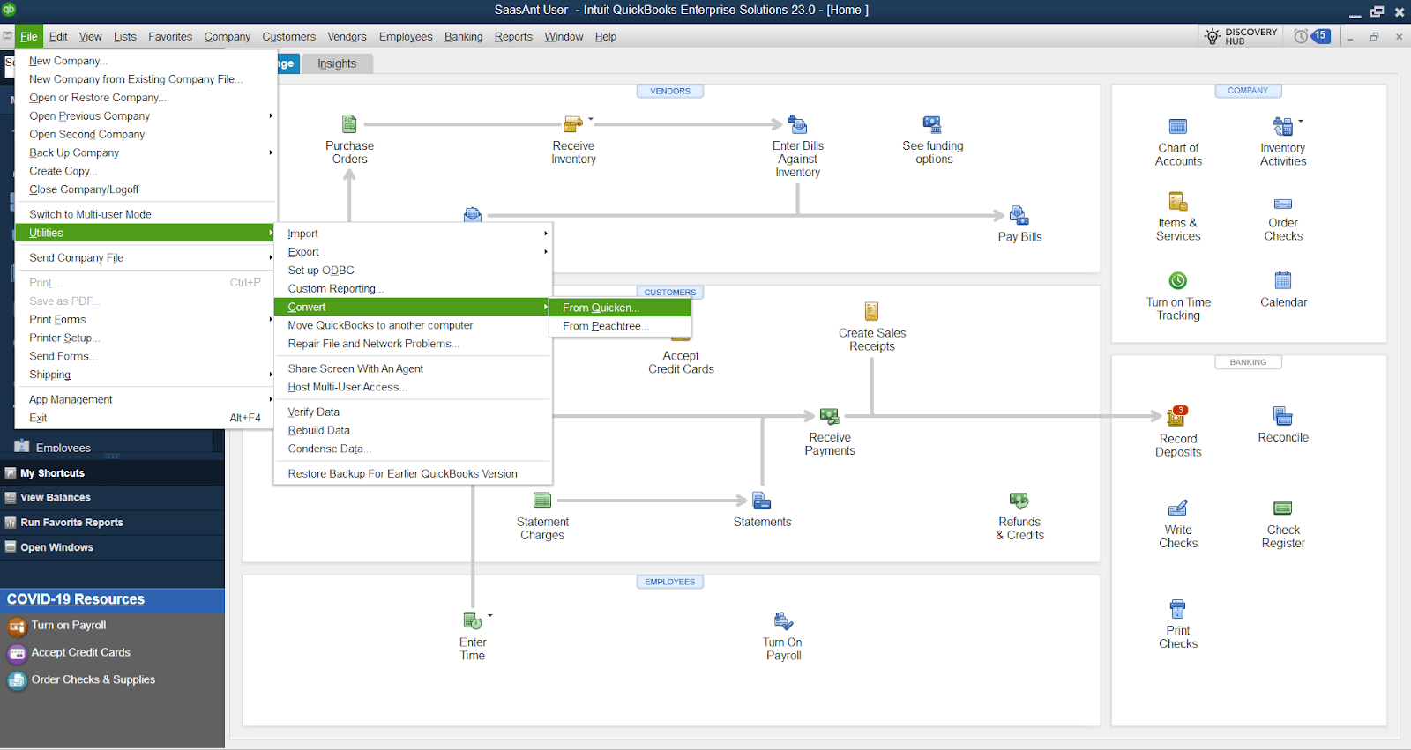Choose From Quicken in Convert submenu
This screenshot has height=750, width=1411.
point(620,308)
